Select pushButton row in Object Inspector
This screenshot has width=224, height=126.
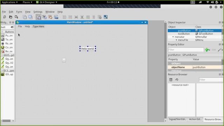click(x=195, y=30)
